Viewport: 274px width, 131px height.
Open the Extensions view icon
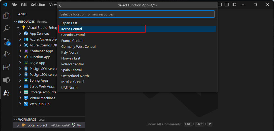tap(6, 67)
